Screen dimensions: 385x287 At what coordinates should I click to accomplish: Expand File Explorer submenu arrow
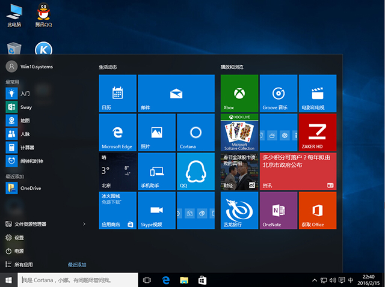tap(84, 224)
